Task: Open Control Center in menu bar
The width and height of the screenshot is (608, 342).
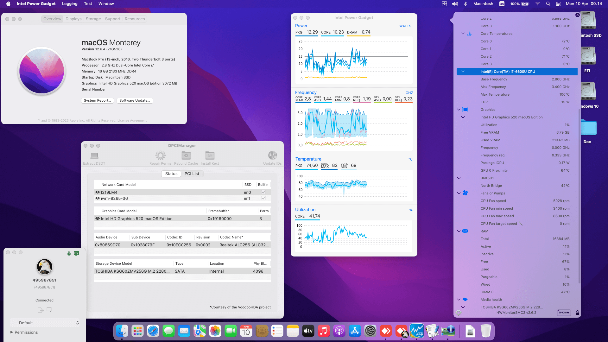Action: [x=558, y=4]
